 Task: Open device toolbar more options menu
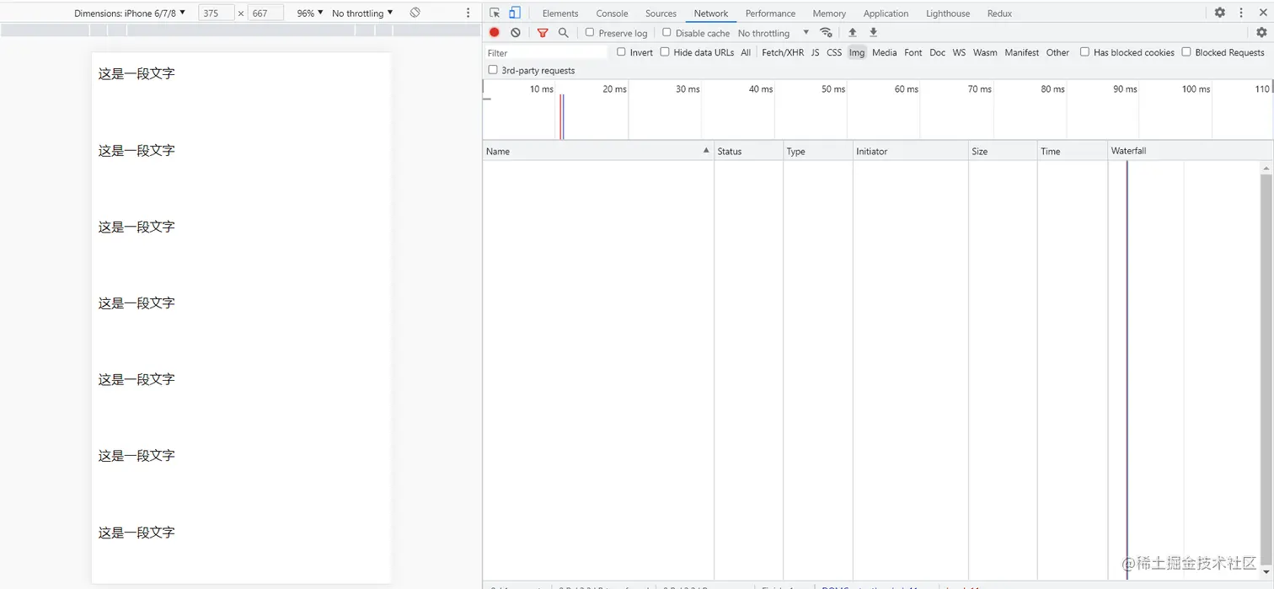(468, 13)
